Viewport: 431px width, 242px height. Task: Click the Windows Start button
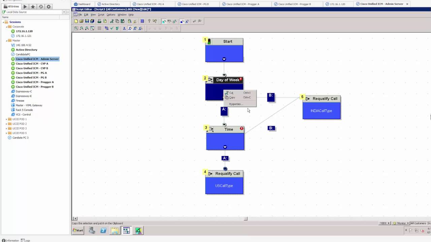pos(78,231)
